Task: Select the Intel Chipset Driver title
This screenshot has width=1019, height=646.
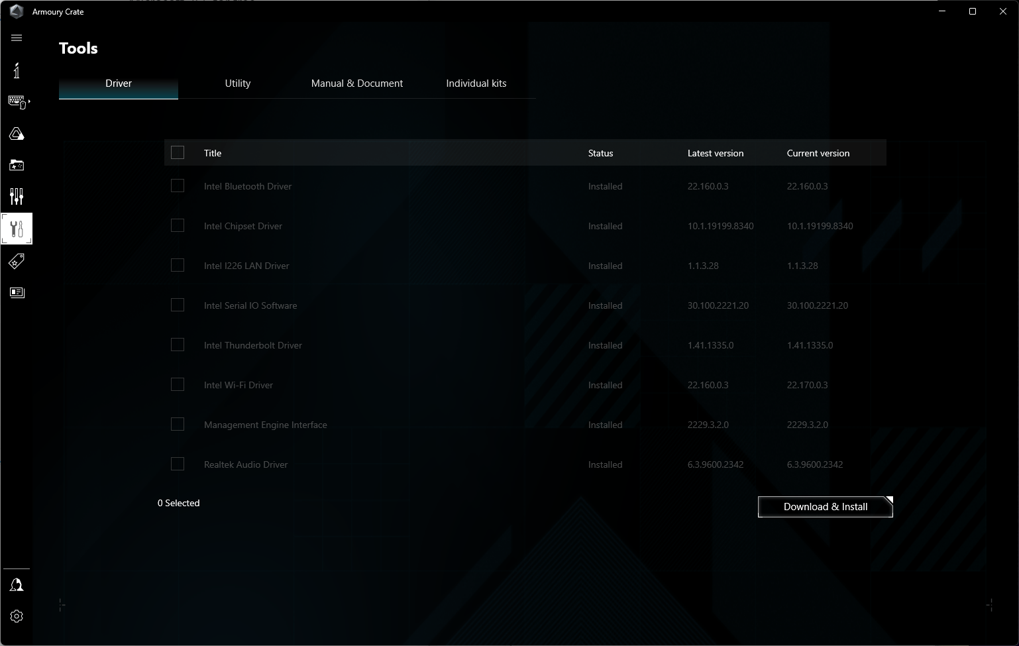Action: [x=243, y=226]
